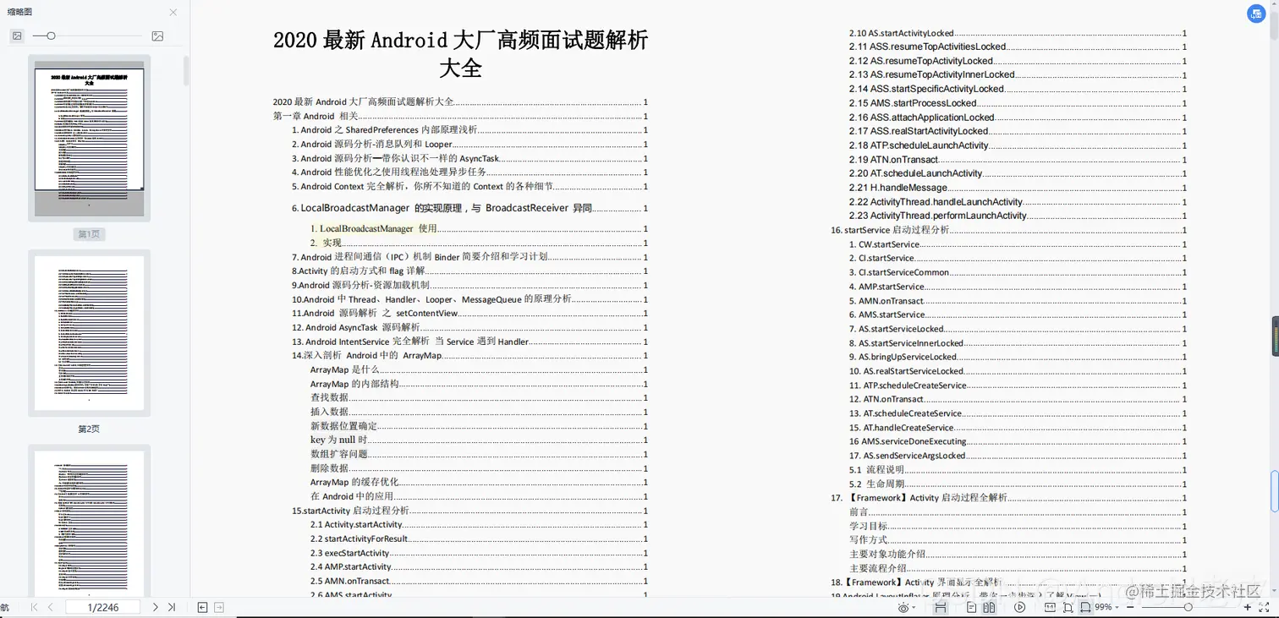Switch to double page view
Image resolution: width=1279 pixels, height=618 pixels.
[989, 607]
